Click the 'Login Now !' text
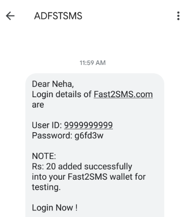 [54, 208]
